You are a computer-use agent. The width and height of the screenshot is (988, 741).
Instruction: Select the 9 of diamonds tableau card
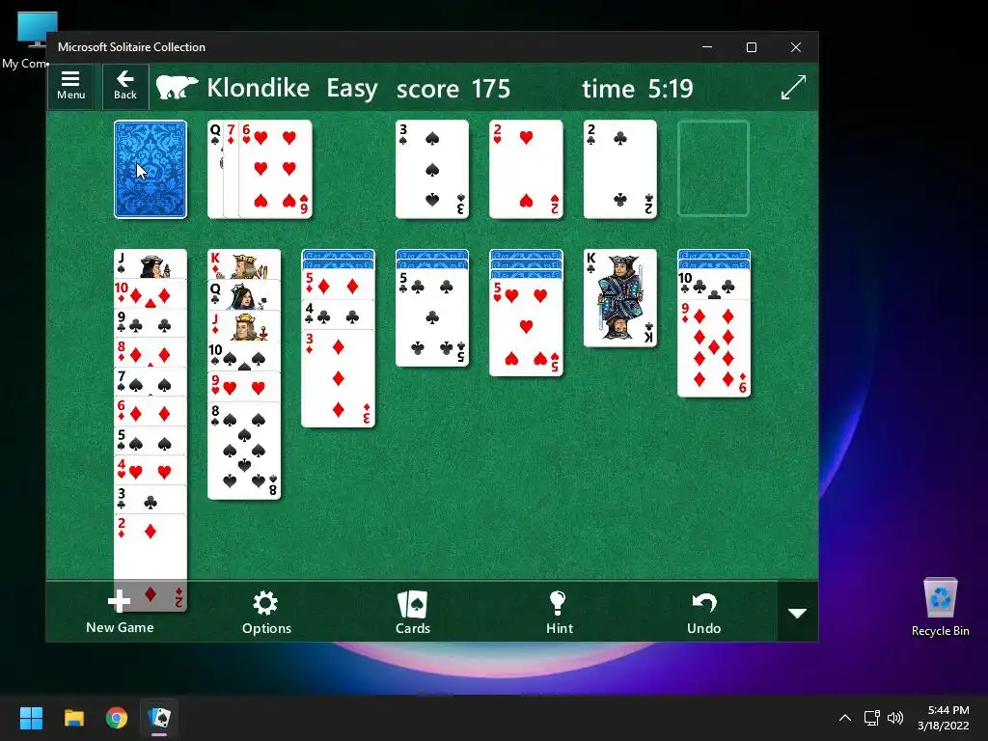pos(714,347)
